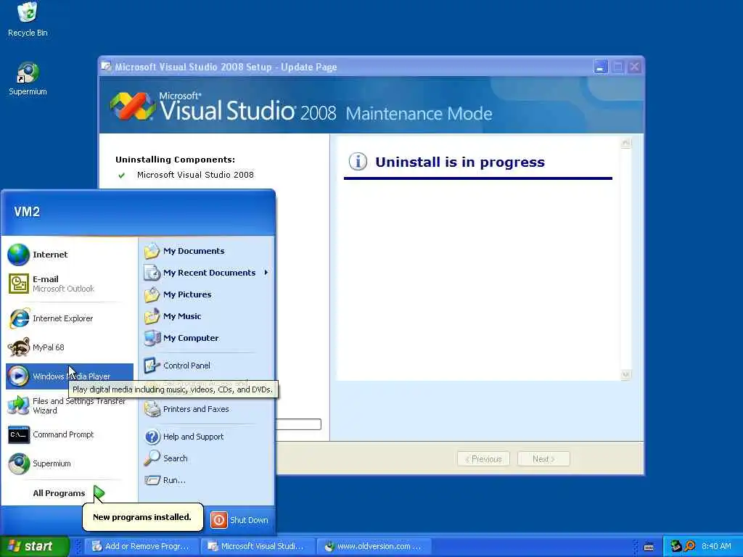The height and width of the screenshot is (557, 743).
Task: Launch Internet Explorer from Start menu
Action: pos(69,318)
